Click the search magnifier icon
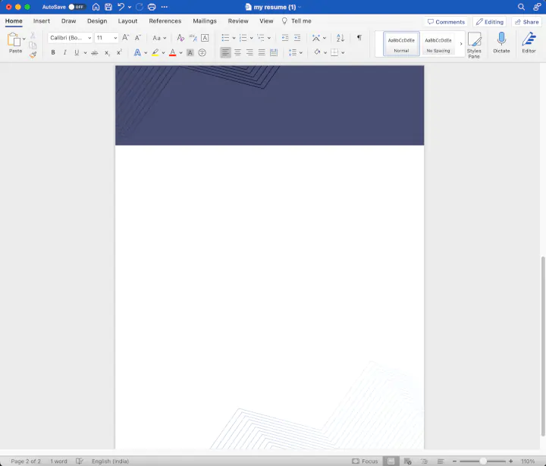 click(521, 7)
